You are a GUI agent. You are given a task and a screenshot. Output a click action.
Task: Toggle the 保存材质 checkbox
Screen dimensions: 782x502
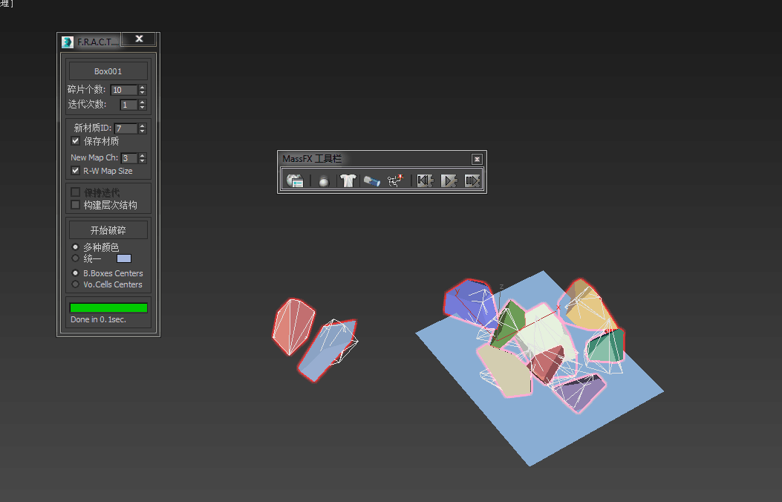tap(75, 140)
